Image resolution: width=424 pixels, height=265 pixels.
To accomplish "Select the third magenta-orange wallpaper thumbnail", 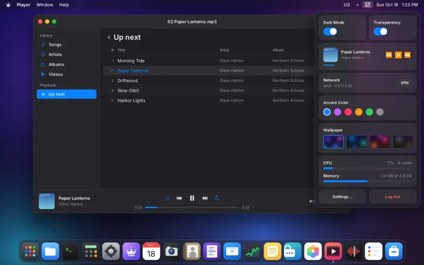I will pos(380,142).
